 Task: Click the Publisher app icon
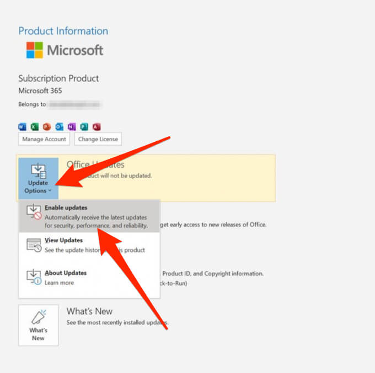tap(84, 126)
